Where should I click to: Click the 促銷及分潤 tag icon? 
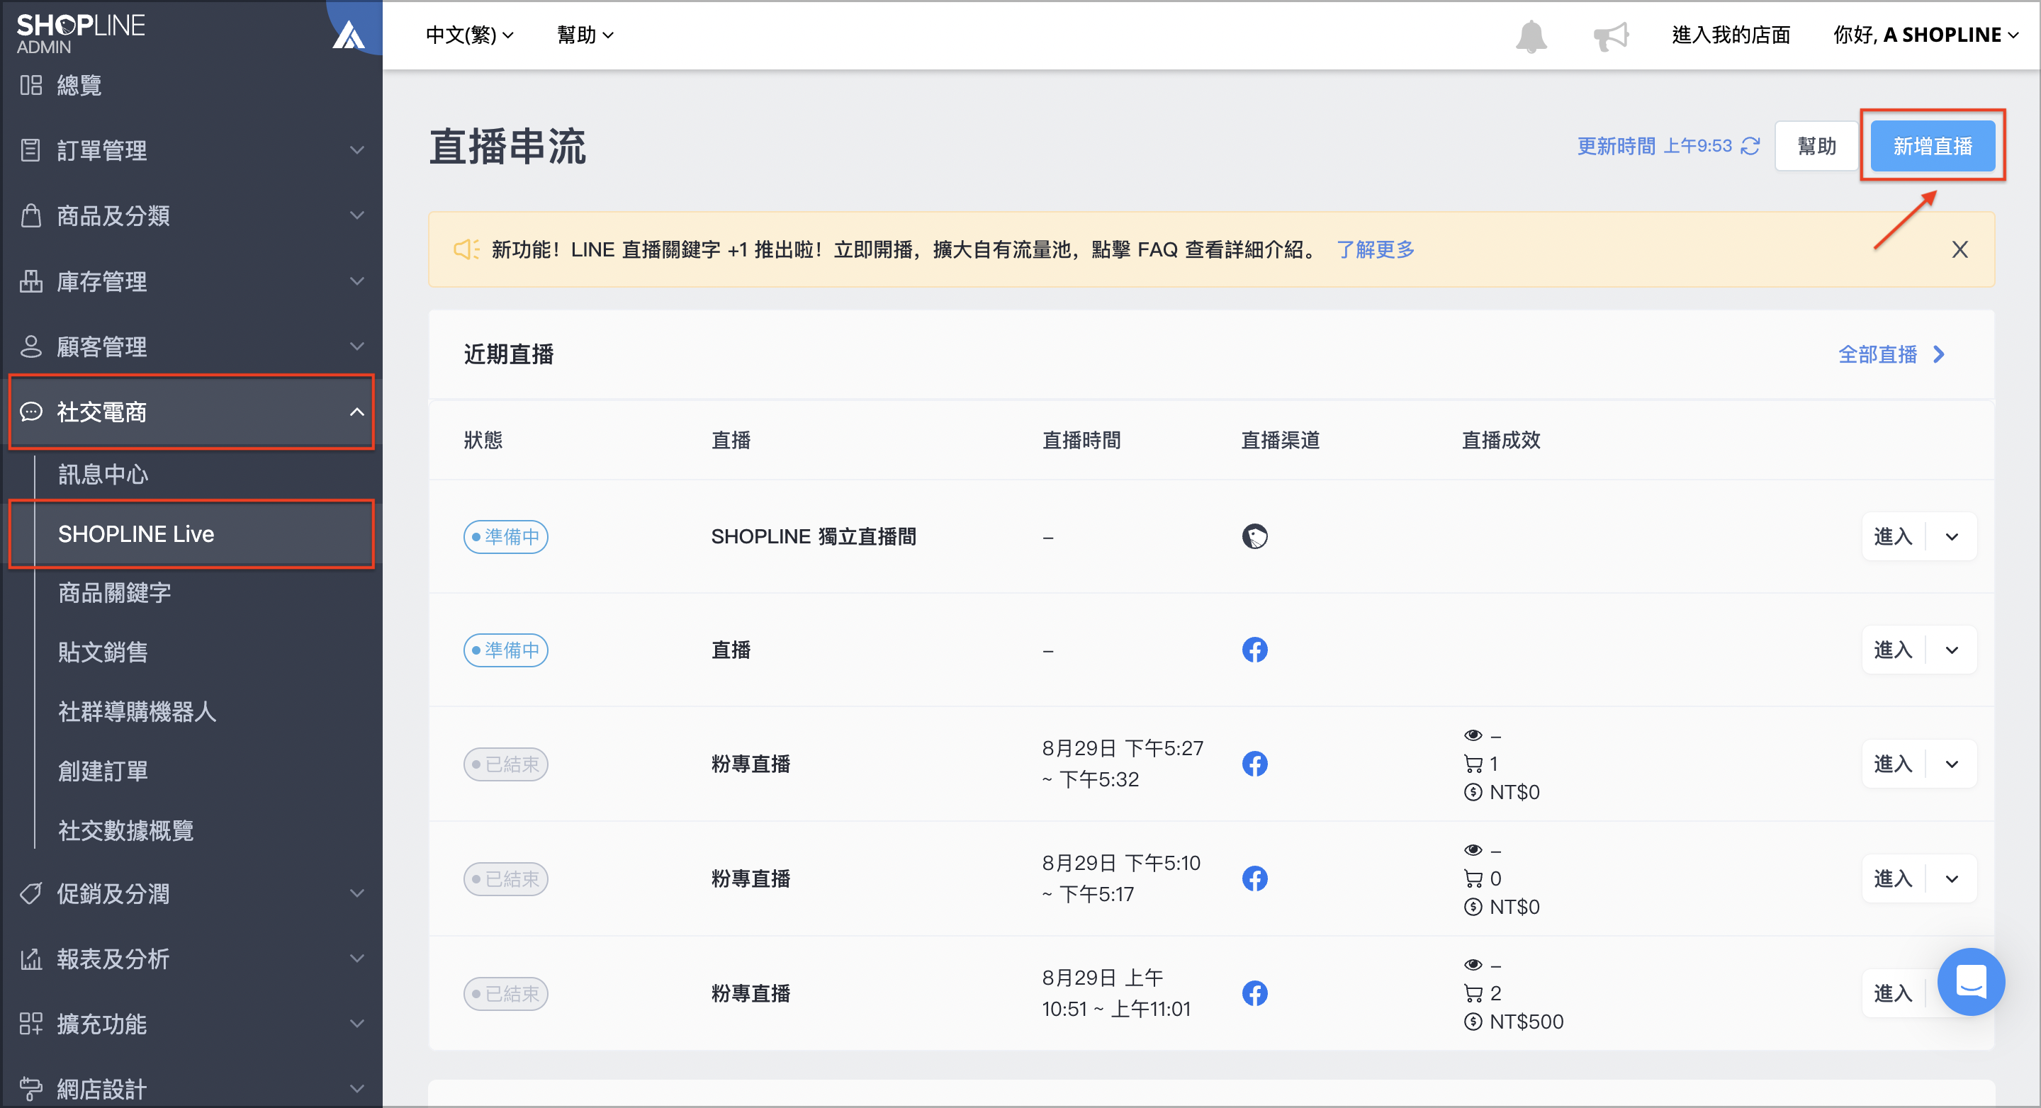[31, 893]
